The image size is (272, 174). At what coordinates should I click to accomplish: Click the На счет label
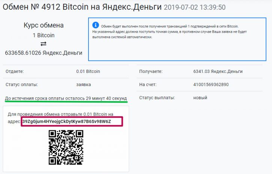[x=147, y=85]
